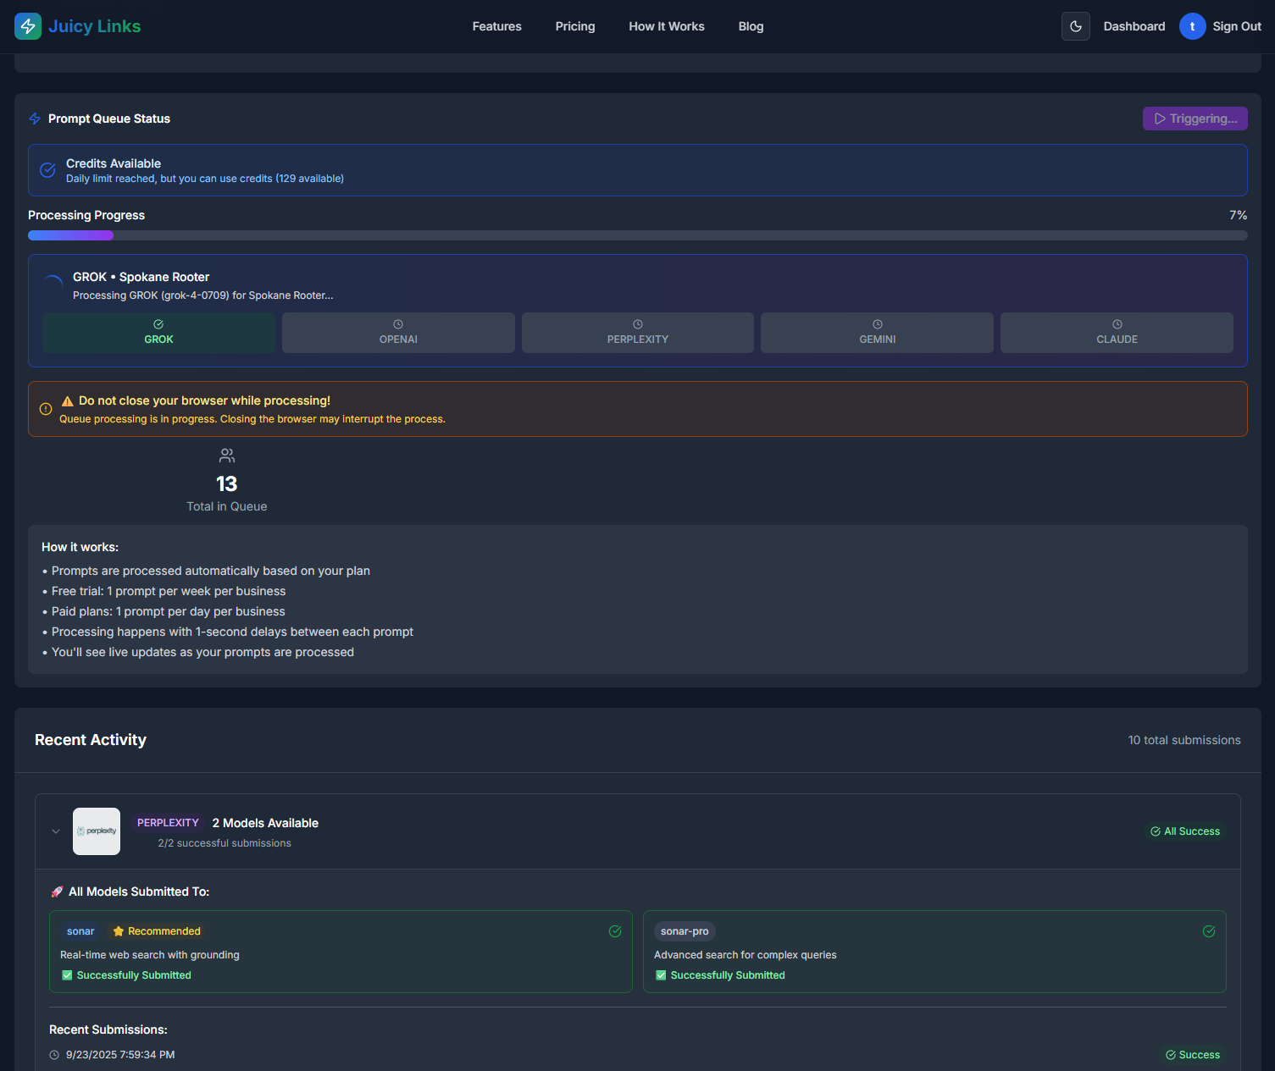Click clock icon on the CLAUDE tile
This screenshot has height=1071, width=1275.
pos(1117,324)
